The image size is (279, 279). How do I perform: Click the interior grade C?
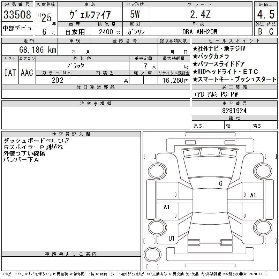click(x=271, y=32)
